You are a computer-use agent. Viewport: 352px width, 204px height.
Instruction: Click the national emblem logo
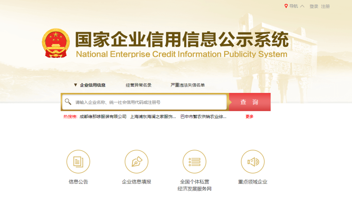[56, 43]
